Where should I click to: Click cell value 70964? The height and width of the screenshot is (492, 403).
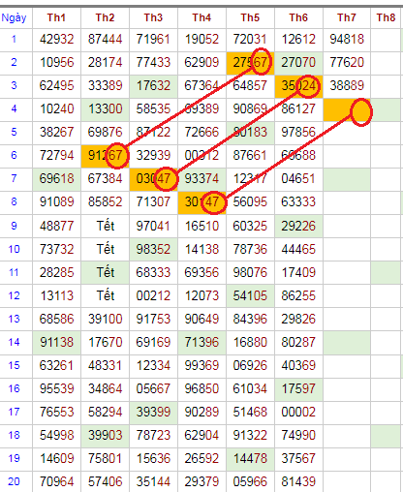[x=56, y=481]
